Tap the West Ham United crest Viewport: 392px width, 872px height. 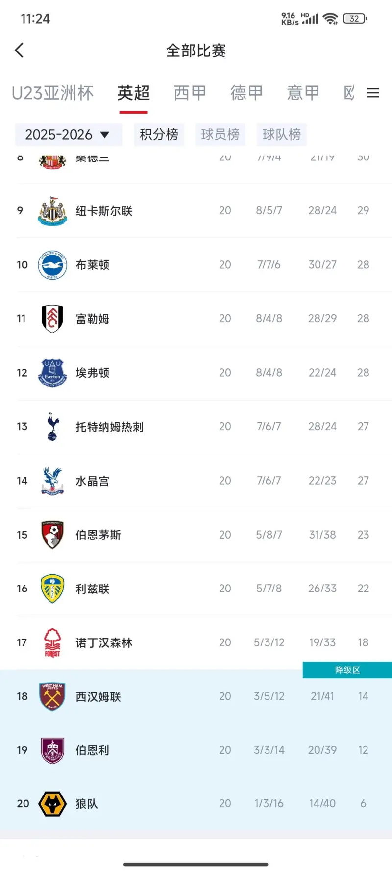tap(52, 696)
